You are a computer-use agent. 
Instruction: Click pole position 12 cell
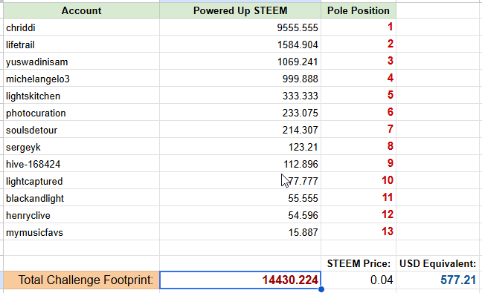click(x=359, y=215)
